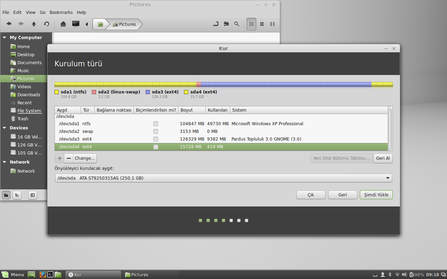Screen dimensions: 447x279
Task: Click the yellow sda1 (ntfs) legend swatch
Action: click(x=57, y=92)
